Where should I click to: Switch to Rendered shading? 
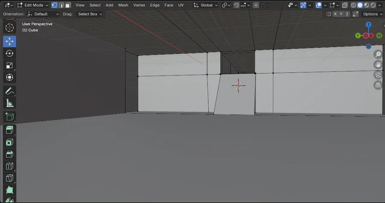tap(373, 5)
